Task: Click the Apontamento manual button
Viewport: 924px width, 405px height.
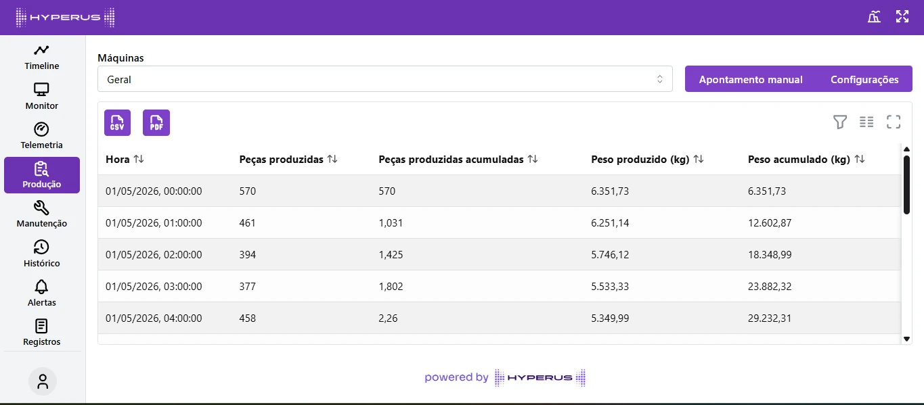Action: [751, 79]
